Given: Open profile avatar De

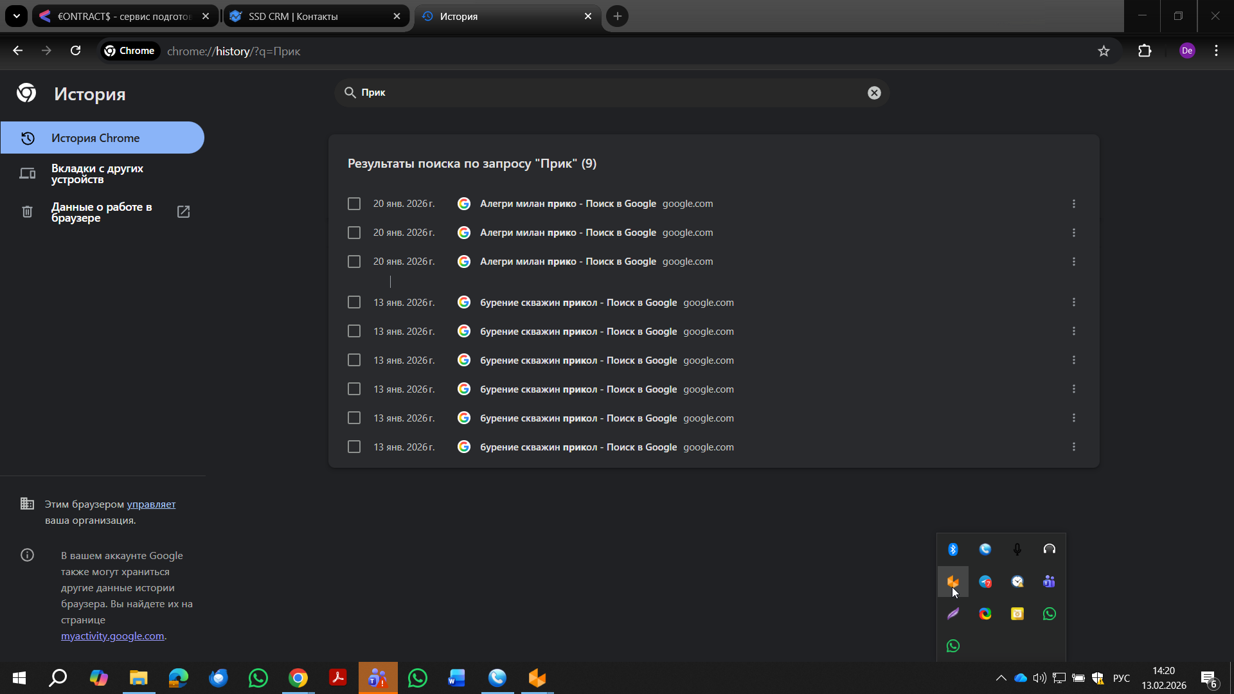Looking at the screenshot, I should click(1186, 51).
